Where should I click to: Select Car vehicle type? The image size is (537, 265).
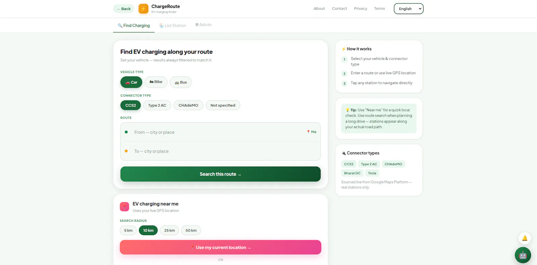click(x=131, y=82)
